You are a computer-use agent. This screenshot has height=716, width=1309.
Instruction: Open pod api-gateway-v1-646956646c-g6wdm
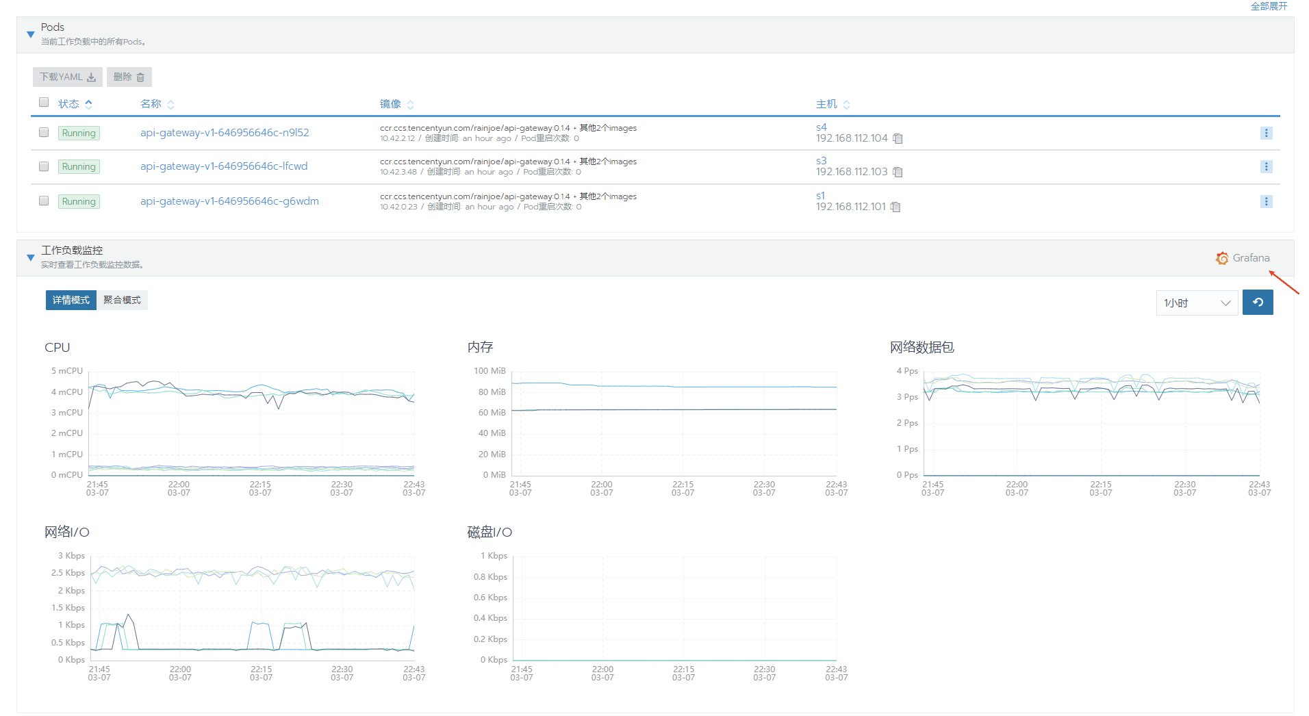pos(229,201)
